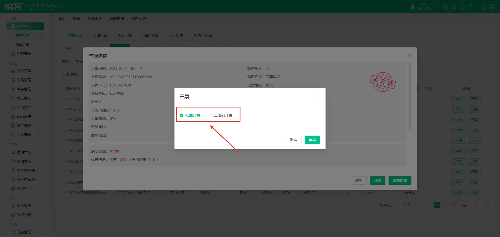Image resolution: width=500 pixels, height=237 pixels.
Task: Switch to the 充值单据 tab
Action: tap(100, 35)
